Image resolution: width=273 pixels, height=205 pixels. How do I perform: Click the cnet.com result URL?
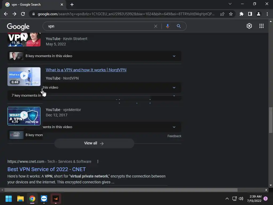[49, 161]
